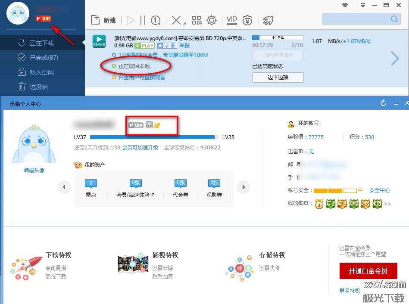
Task: Start download with the play toolbar icon
Action: click(x=130, y=20)
